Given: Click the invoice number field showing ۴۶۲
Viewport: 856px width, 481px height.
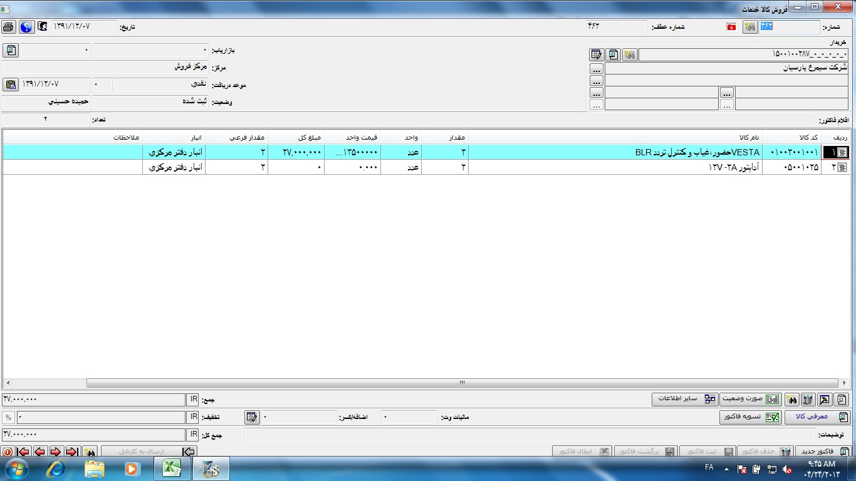Looking at the screenshot, I should pos(789,27).
